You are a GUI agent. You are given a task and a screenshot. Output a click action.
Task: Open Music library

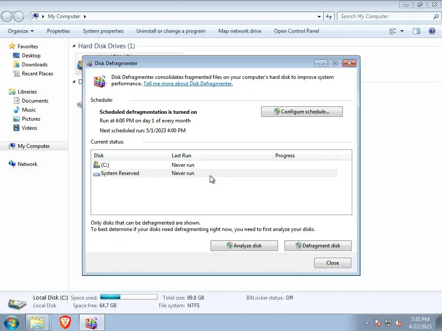[29, 110]
